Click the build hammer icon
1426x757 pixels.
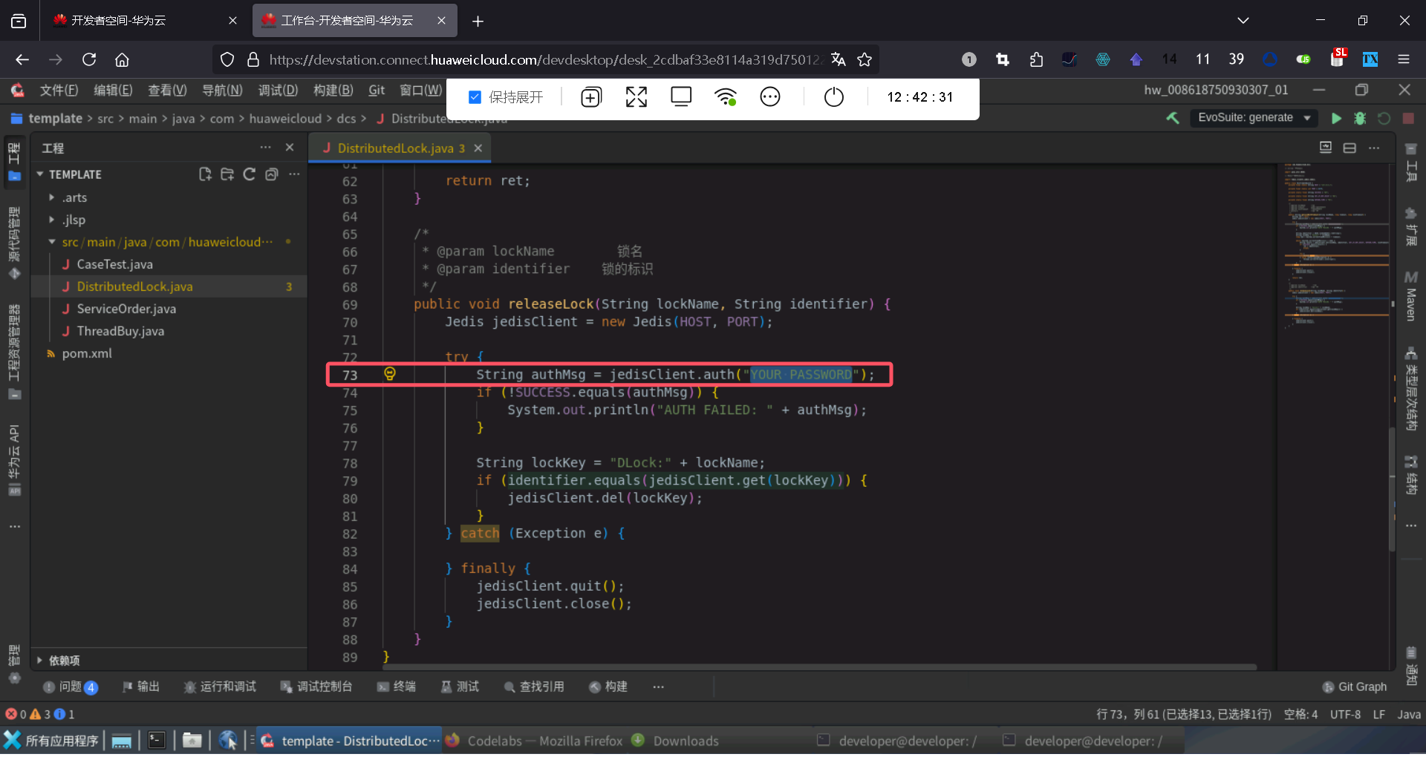(x=1173, y=118)
